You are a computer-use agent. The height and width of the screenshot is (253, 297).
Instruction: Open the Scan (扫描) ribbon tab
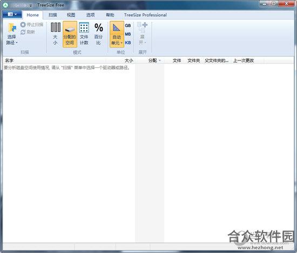pyautogui.click(x=53, y=15)
